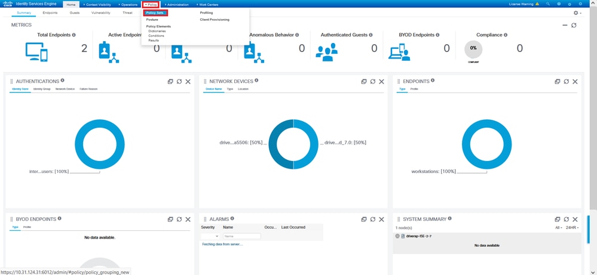Open the Severity filter dropdown in Alarms
The height and width of the screenshot is (275, 597).
210,236
